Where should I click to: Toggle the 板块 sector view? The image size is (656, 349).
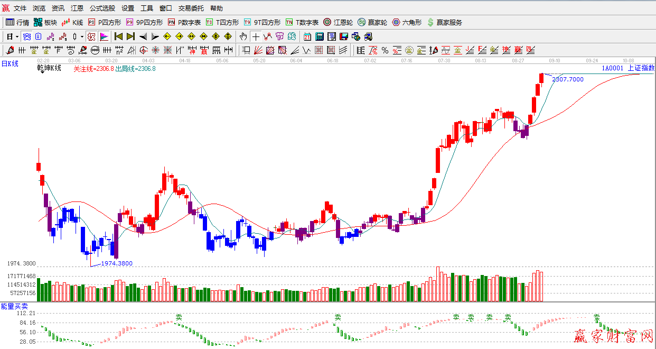tap(45, 22)
